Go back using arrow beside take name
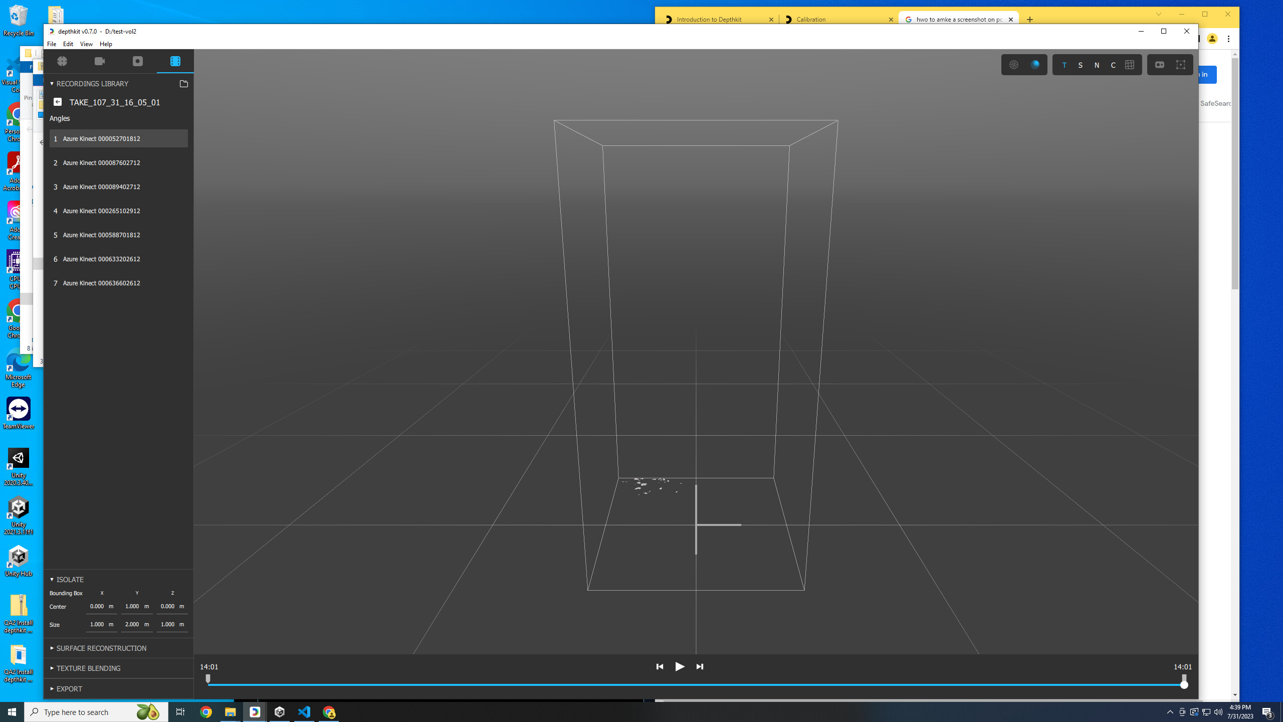Image resolution: width=1283 pixels, height=722 pixels. pyautogui.click(x=58, y=102)
